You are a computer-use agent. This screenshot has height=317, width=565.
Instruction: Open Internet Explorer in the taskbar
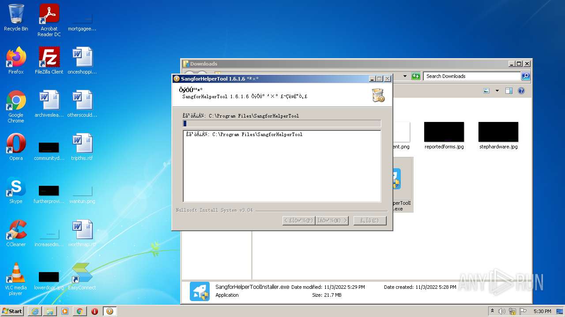35,311
